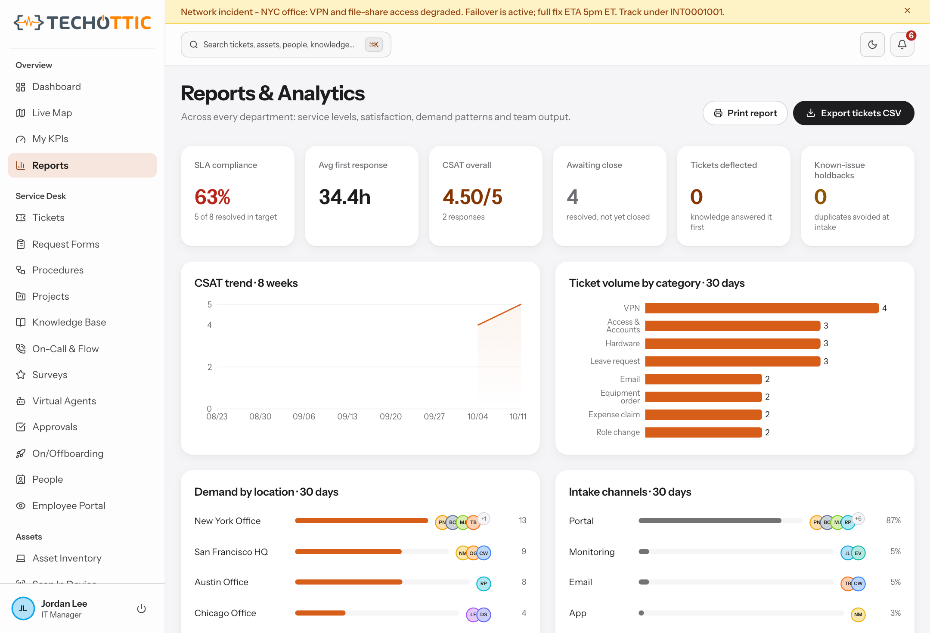Click Jordan Lee's JL avatar
This screenshot has width=930, height=633.
point(23,608)
